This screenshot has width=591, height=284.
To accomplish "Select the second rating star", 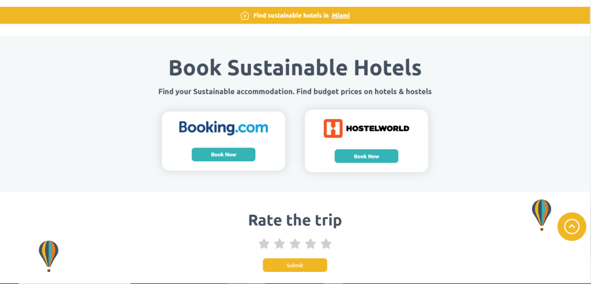I will click(279, 244).
